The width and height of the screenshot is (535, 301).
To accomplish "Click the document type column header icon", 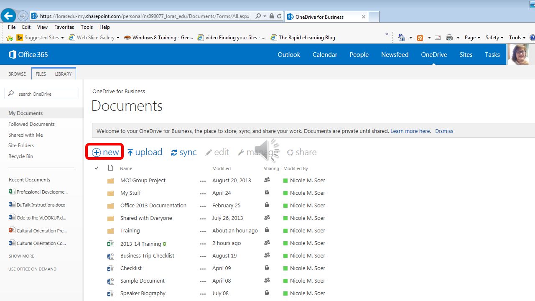I will pyautogui.click(x=110, y=168).
